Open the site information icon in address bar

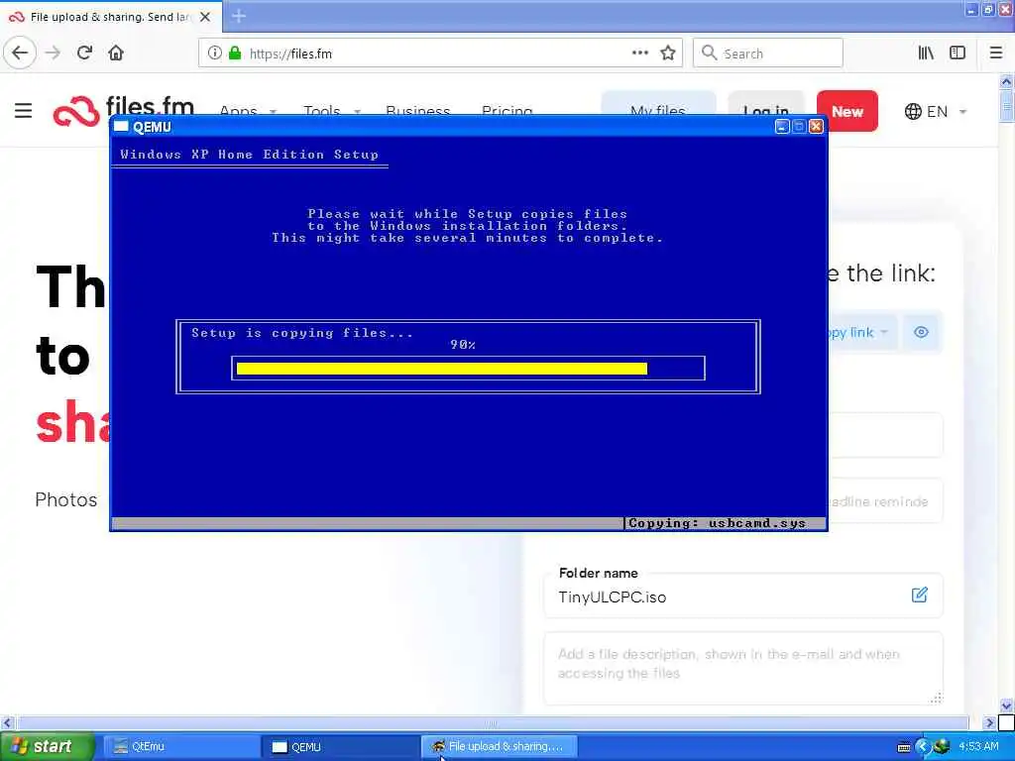[x=214, y=54]
